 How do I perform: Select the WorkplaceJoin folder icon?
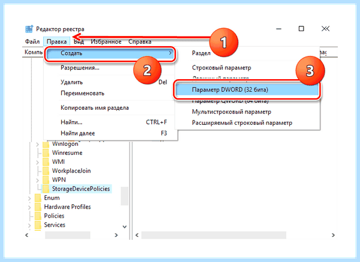46,170
